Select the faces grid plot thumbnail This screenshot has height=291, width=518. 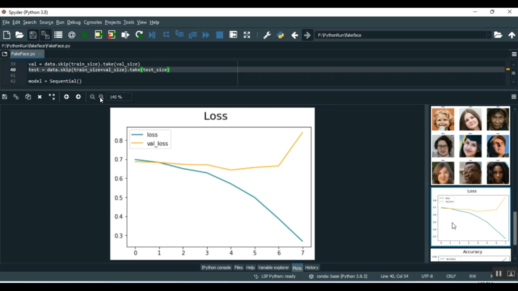pyautogui.click(x=470, y=145)
